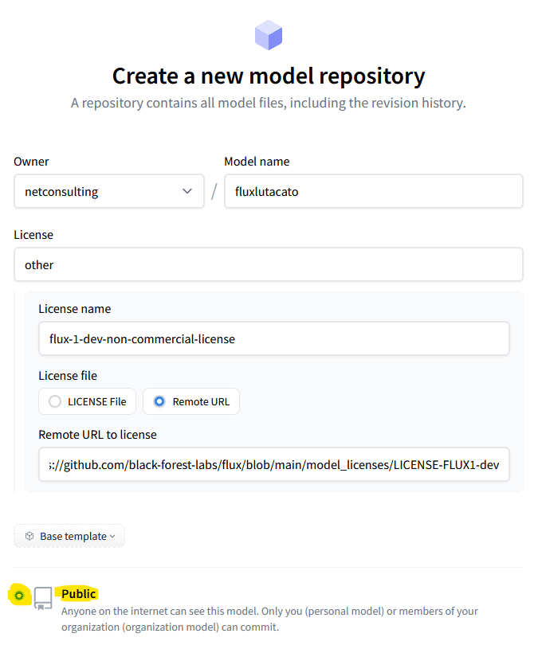Click the License name input field
Image resolution: width=534 pixels, height=645 pixels.
[x=274, y=338]
